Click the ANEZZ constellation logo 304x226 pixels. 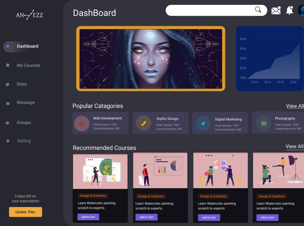coord(30,15)
